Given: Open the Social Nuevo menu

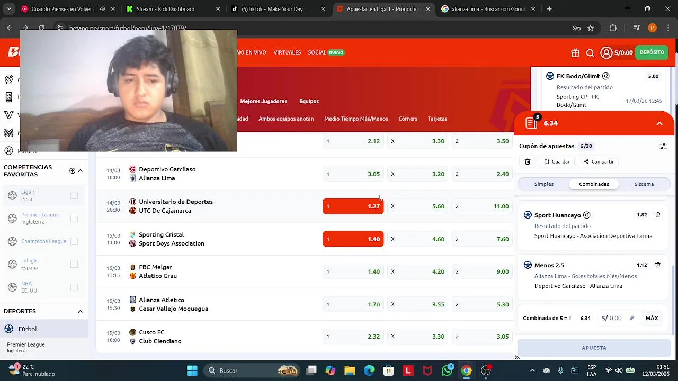Looking at the screenshot, I should click(326, 52).
